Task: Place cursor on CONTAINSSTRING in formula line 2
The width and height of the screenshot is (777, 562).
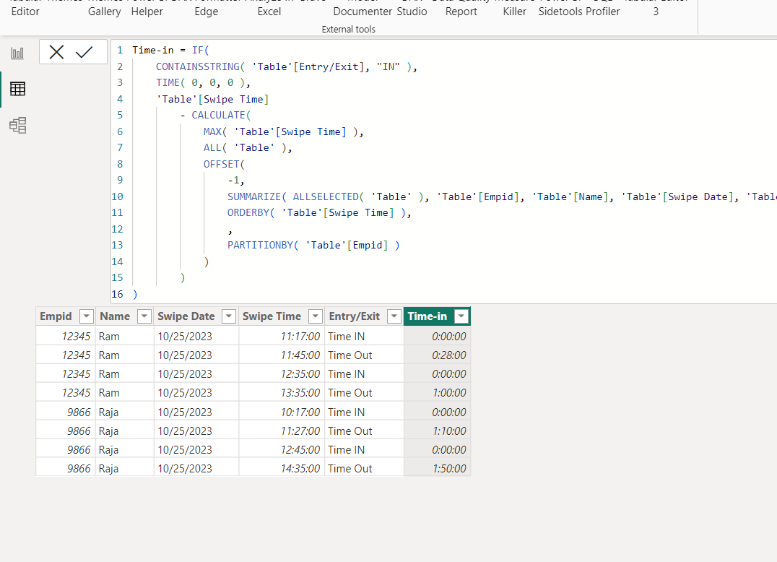Action: (x=198, y=66)
